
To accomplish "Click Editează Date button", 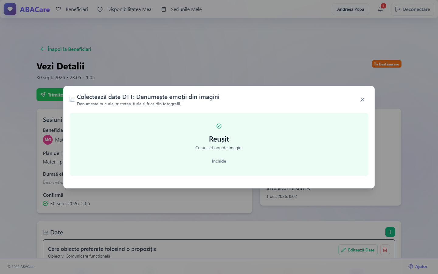I will coord(358,250).
